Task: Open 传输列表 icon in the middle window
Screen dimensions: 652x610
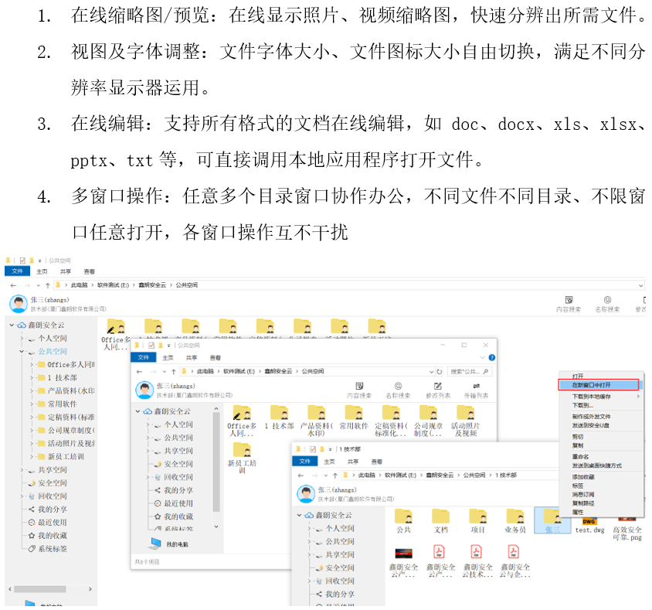Action: tap(476, 385)
